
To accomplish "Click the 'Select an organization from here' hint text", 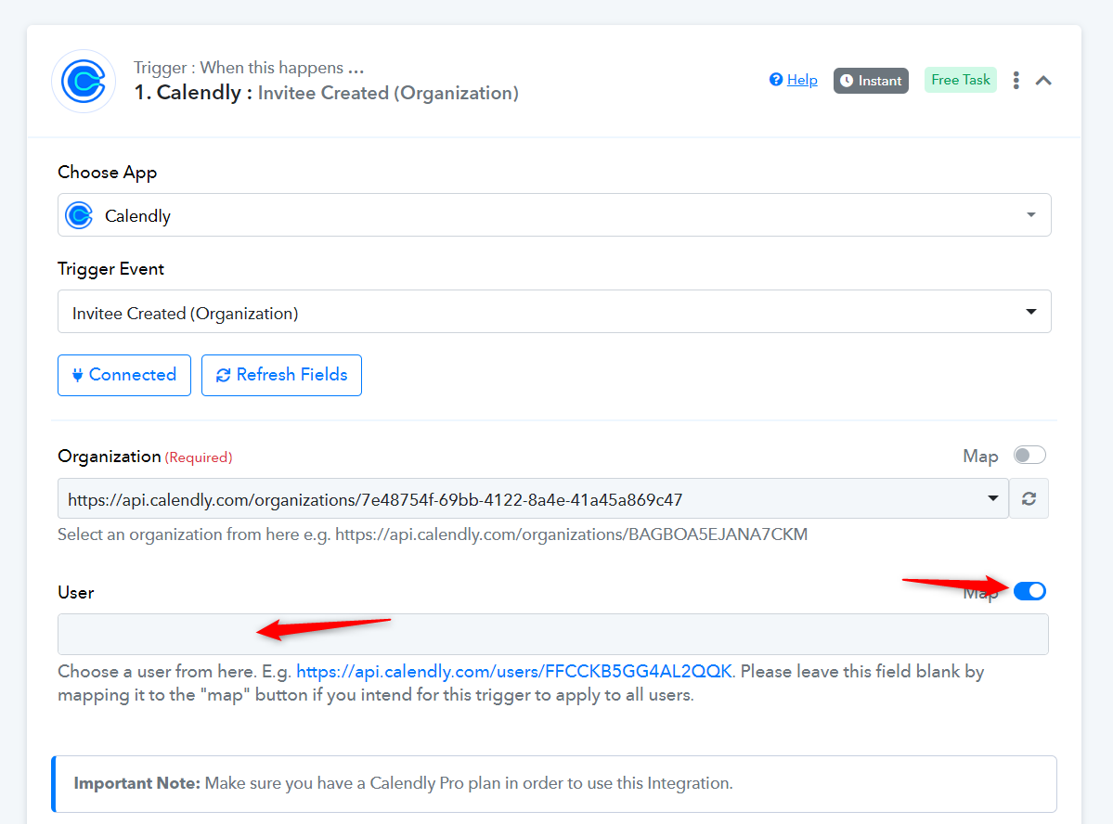I will [x=433, y=534].
